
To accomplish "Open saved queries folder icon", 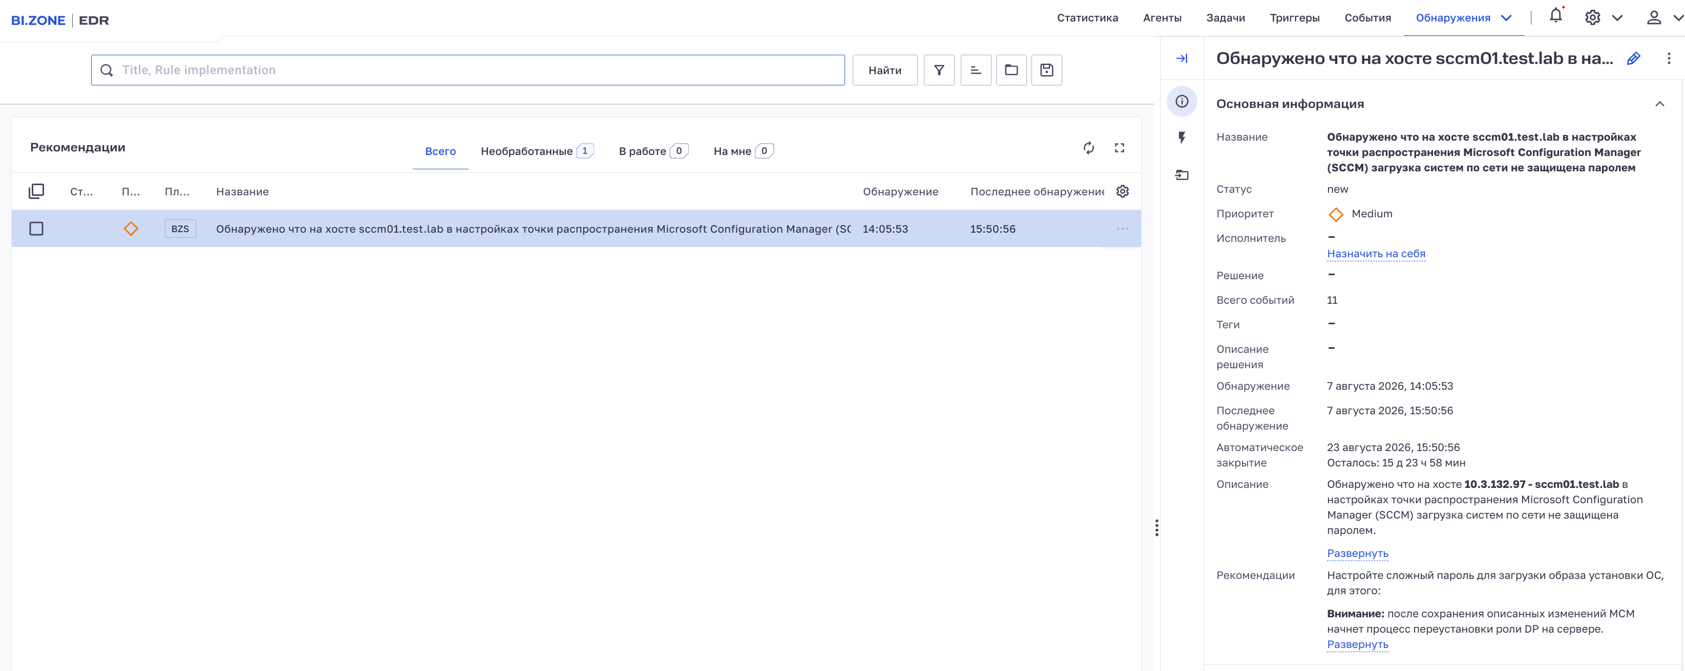I will 1012,70.
